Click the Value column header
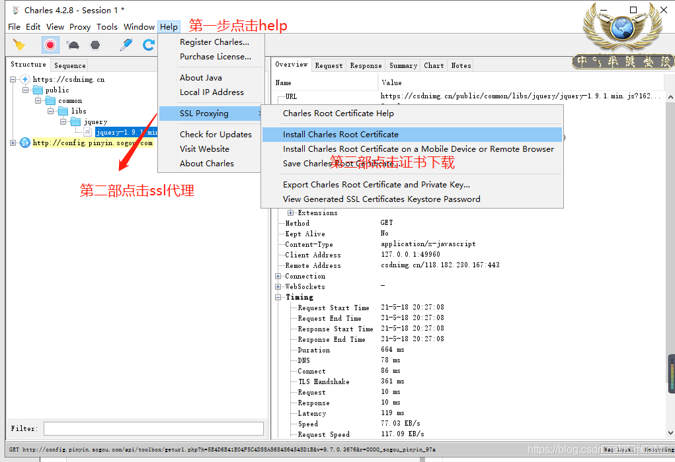Image resolution: width=675 pixels, height=462 pixels. (392, 82)
